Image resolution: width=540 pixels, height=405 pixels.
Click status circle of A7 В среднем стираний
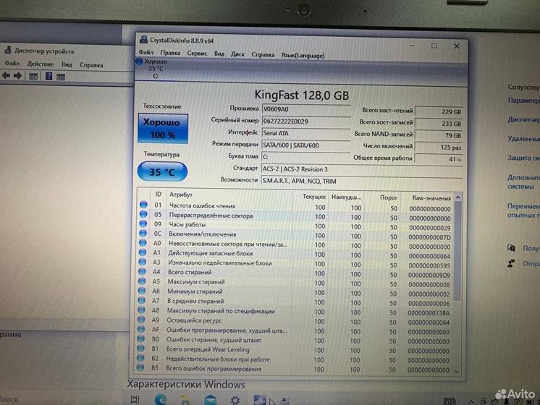click(x=142, y=300)
